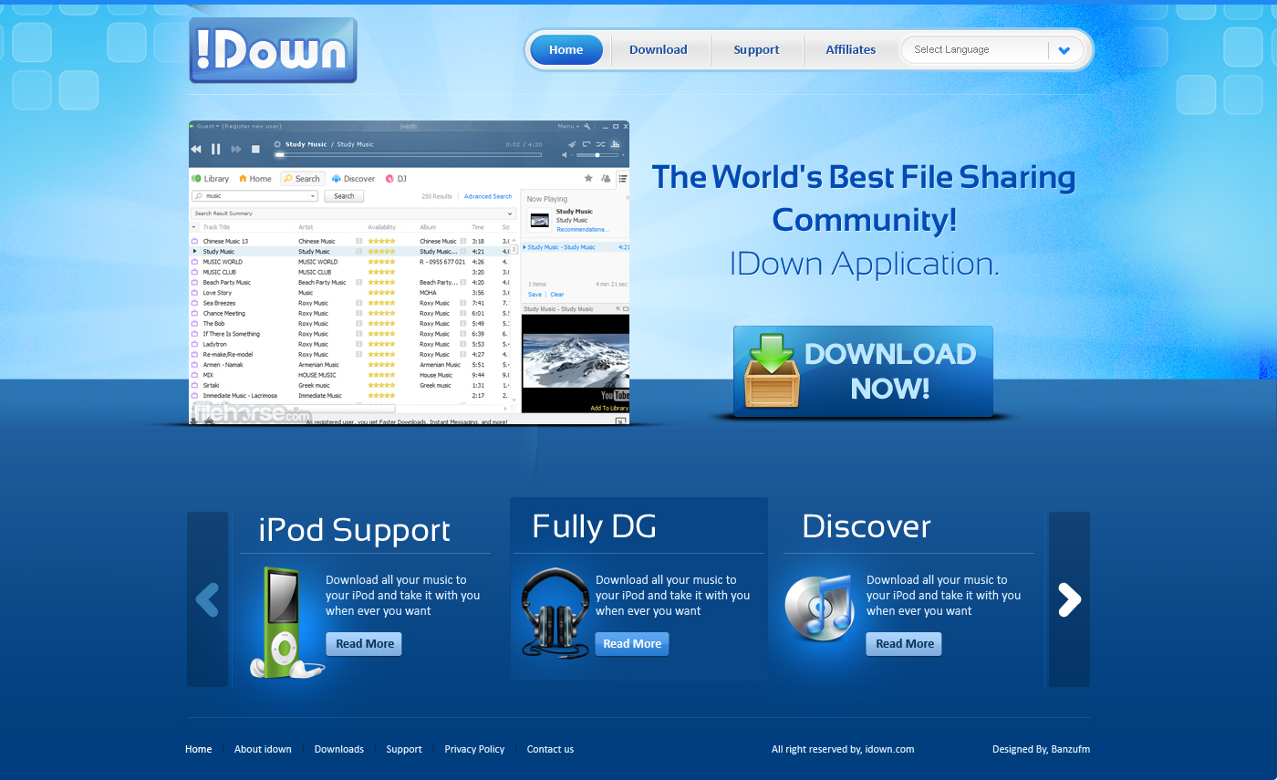Open the Contact us footer link
This screenshot has height=780, width=1277.
pos(550,750)
